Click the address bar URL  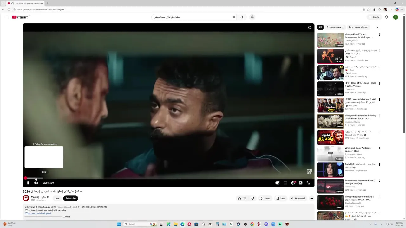[42, 9]
